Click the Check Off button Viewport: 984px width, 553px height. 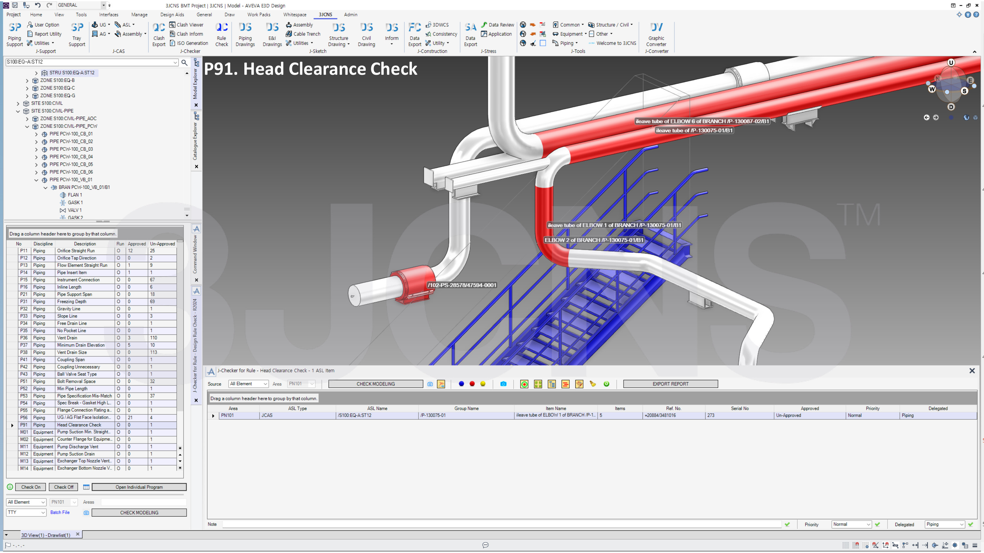point(63,487)
